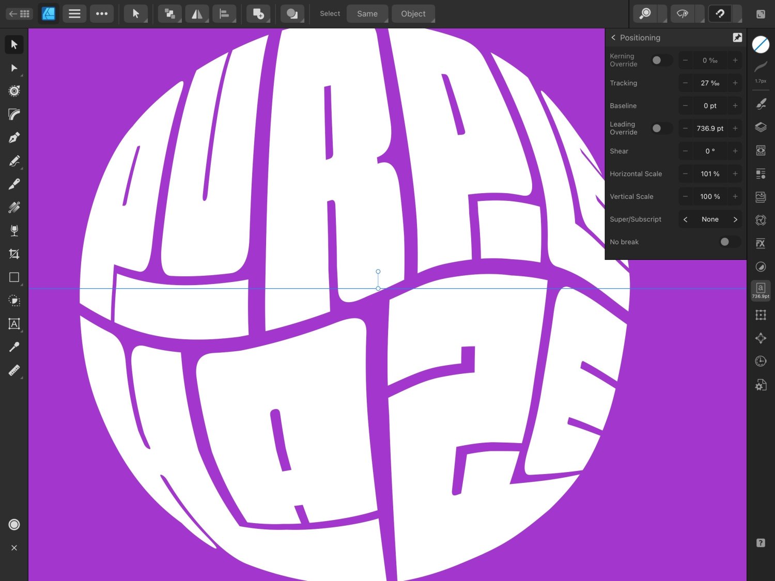Select the Node tool
The image size is (775, 581).
pyautogui.click(x=14, y=68)
